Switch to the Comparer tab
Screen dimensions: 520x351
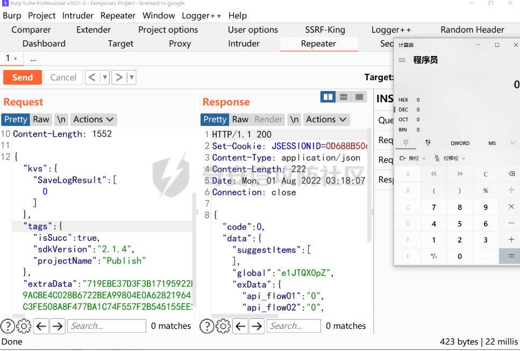[x=31, y=30]
